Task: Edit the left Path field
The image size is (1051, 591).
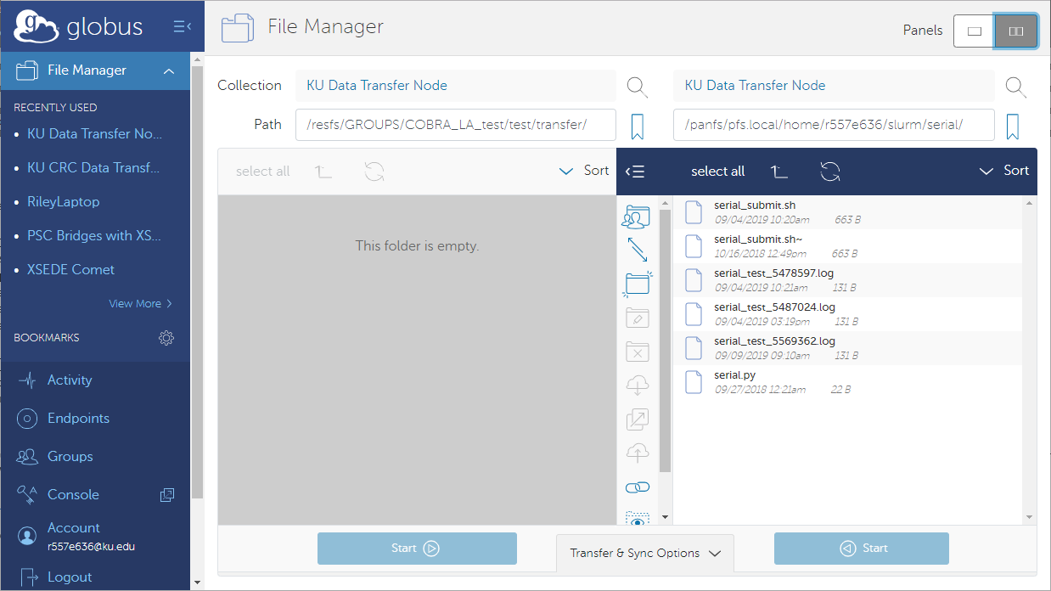Action: (x=456, y=125)
